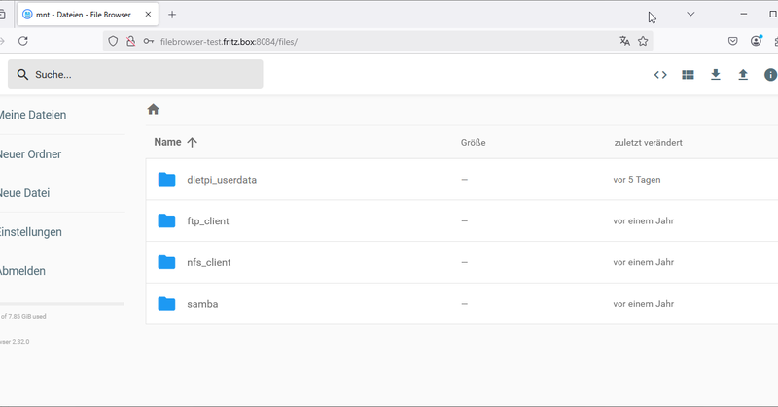Click the version 2.32.0 label
The image size is (778, 407).
(15, 342)
